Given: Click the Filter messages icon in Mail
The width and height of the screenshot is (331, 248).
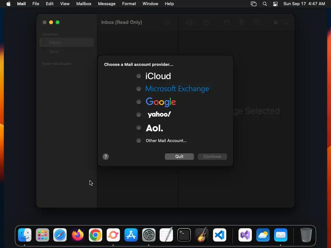Looking at the screenshot, I should click(x=167, y=22).
